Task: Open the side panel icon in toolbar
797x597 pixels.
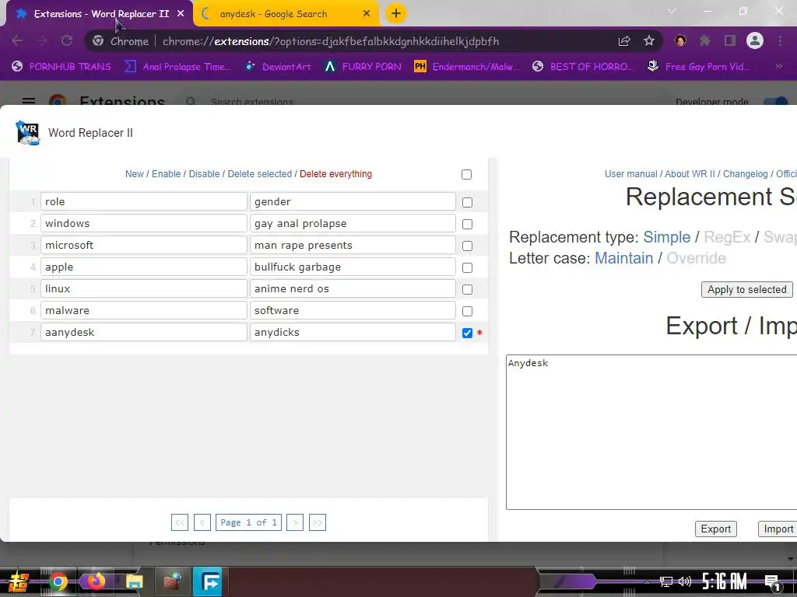Action: click(730, 40)
